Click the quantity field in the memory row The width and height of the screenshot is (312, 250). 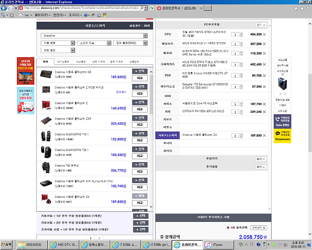click(235, 53)
